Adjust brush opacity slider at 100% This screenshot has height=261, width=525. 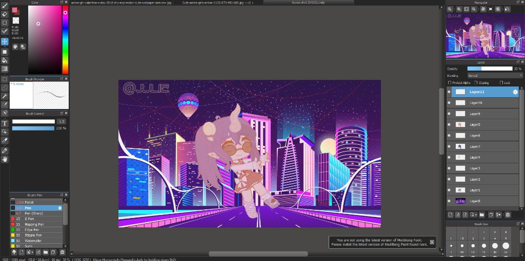click(x=33, y=128)
